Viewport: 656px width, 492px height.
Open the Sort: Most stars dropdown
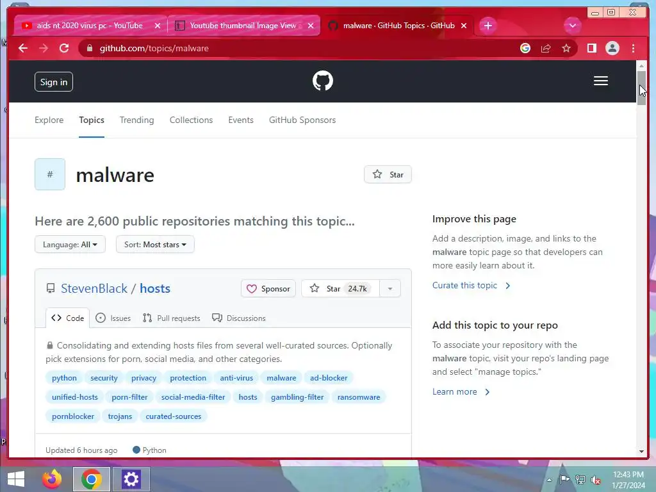(155, 244)
